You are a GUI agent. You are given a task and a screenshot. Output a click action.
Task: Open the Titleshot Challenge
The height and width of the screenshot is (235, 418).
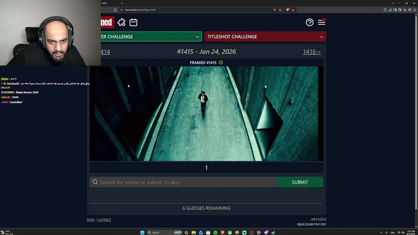[265, 37]
